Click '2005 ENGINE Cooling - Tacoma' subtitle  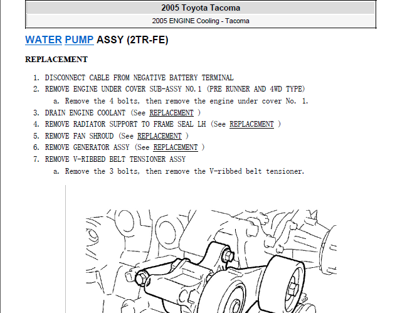(201, 21)
